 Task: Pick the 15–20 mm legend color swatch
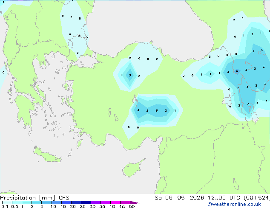pyautogui.click(x=66, y=202)
